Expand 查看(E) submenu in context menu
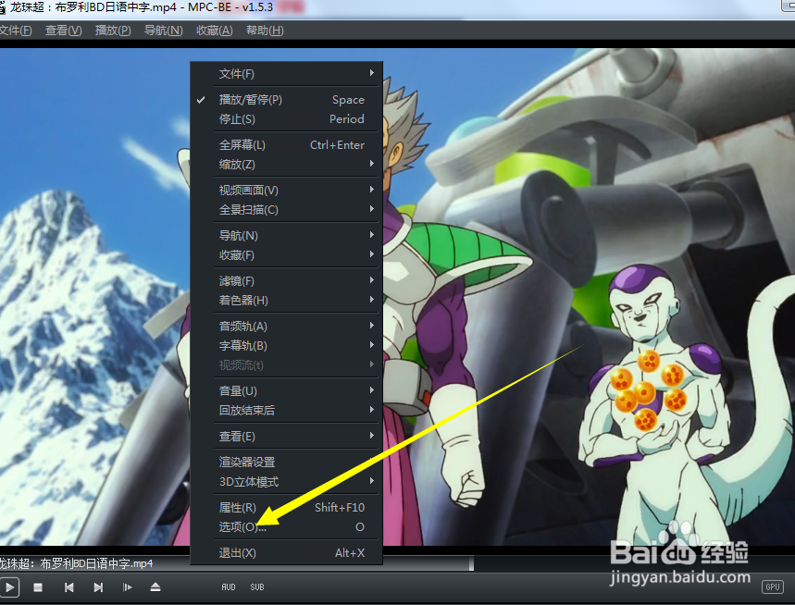This screenshot has width=795, height=605. click(287, 437)
